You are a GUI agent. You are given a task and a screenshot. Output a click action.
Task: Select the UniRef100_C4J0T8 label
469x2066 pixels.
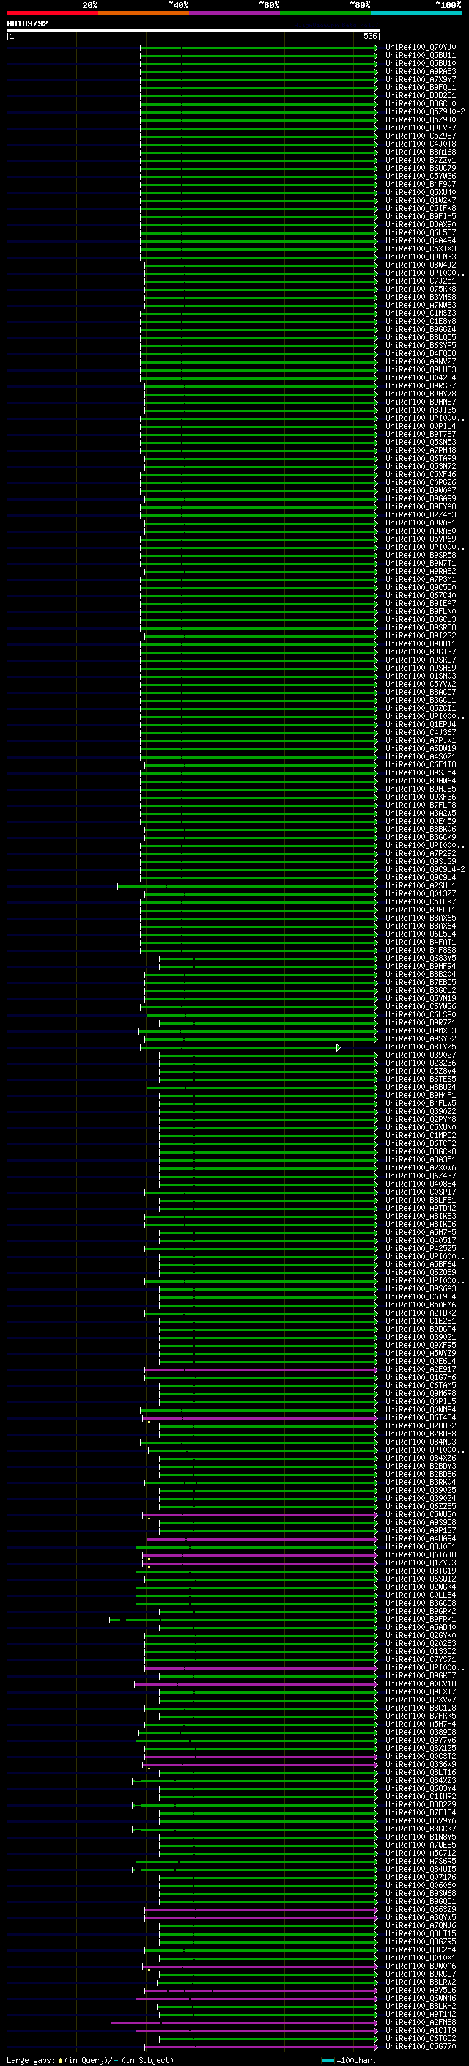point(420,144)
